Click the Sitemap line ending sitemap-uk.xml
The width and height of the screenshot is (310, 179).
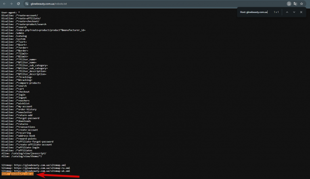click(x=36, y=171)
